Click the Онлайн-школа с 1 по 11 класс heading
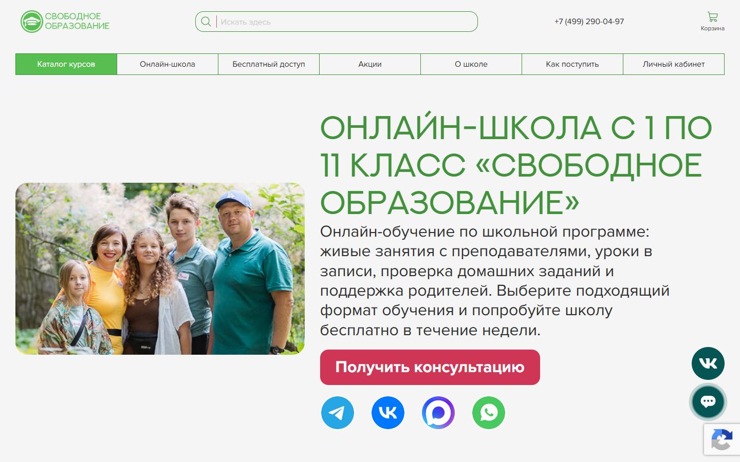This screenshot has height=462, width=740. 516,165
